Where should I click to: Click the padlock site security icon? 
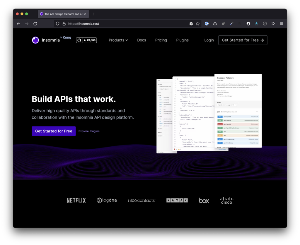(x=64, y=24)
